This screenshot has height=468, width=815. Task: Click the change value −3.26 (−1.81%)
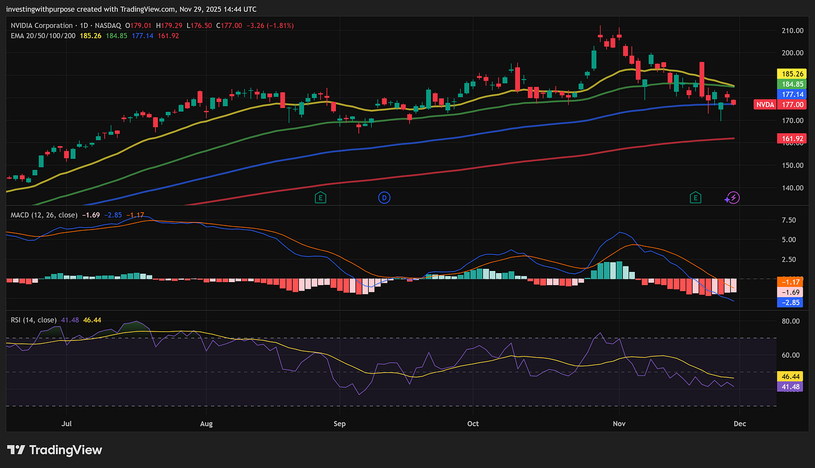(x=271, y=25)
